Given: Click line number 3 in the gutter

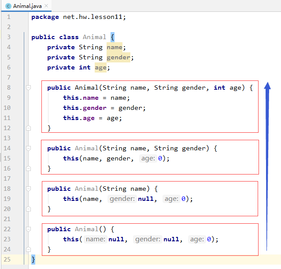Looking at the screenshot, I should pos(9,37).
